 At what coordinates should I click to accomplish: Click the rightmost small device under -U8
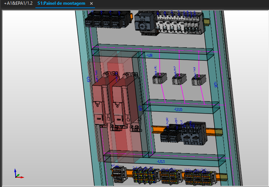199,79
